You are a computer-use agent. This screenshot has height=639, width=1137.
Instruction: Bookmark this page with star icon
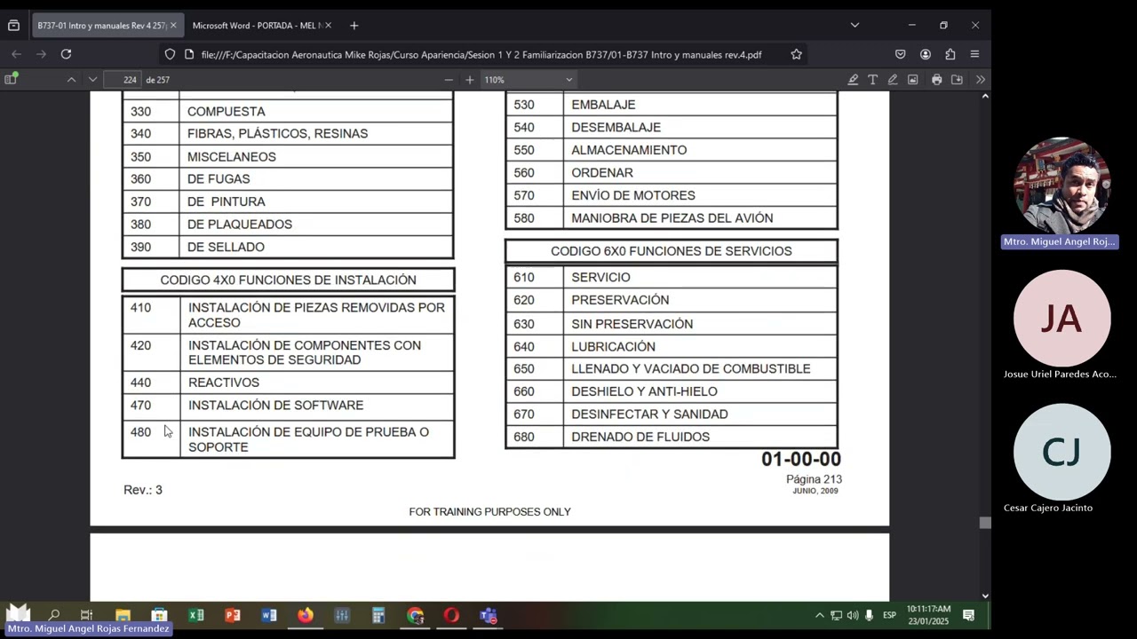796,54
